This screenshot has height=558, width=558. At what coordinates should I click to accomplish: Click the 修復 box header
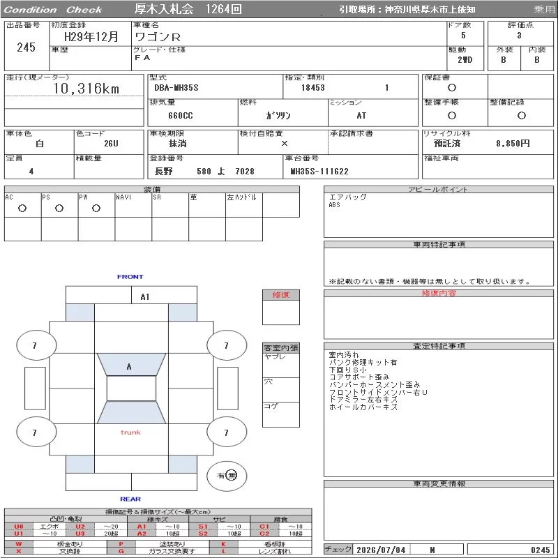click(281, 295)
